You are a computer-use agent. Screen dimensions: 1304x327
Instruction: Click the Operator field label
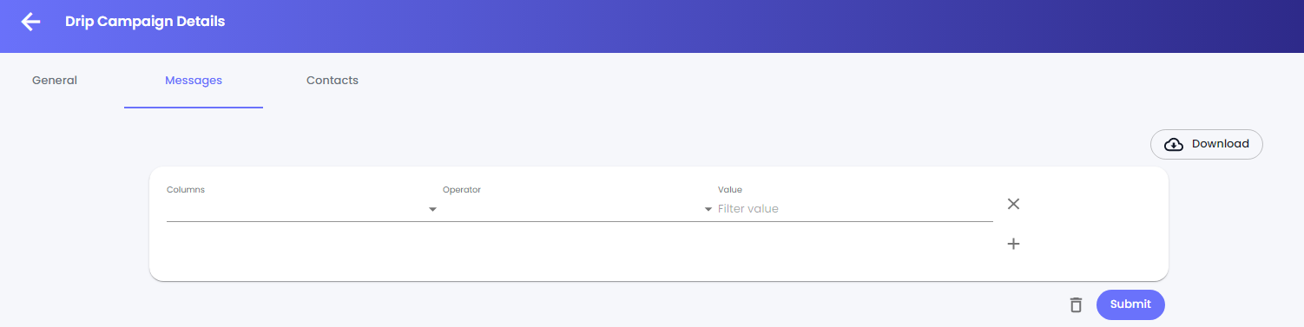coord(462,189)
